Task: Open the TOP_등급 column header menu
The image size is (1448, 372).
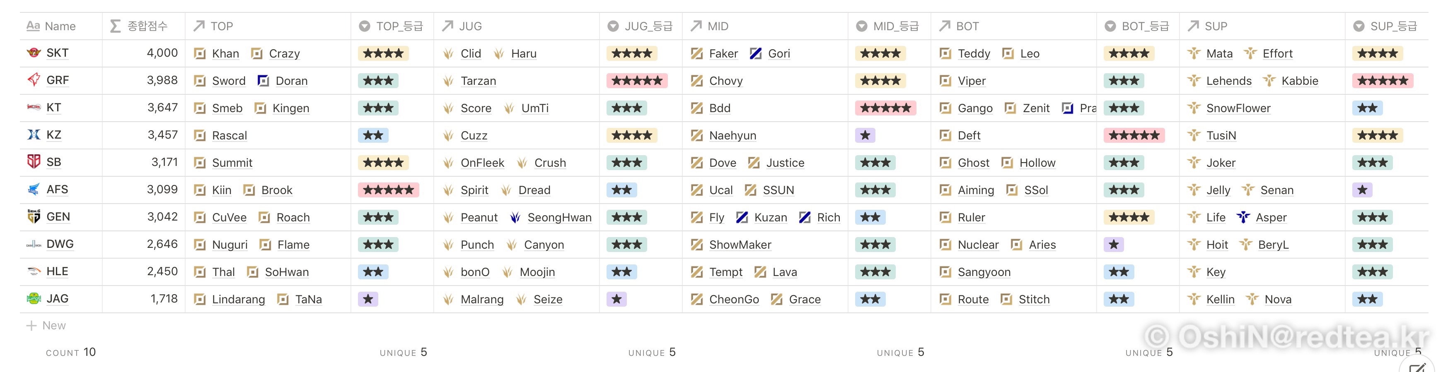Action: point(392,26)
